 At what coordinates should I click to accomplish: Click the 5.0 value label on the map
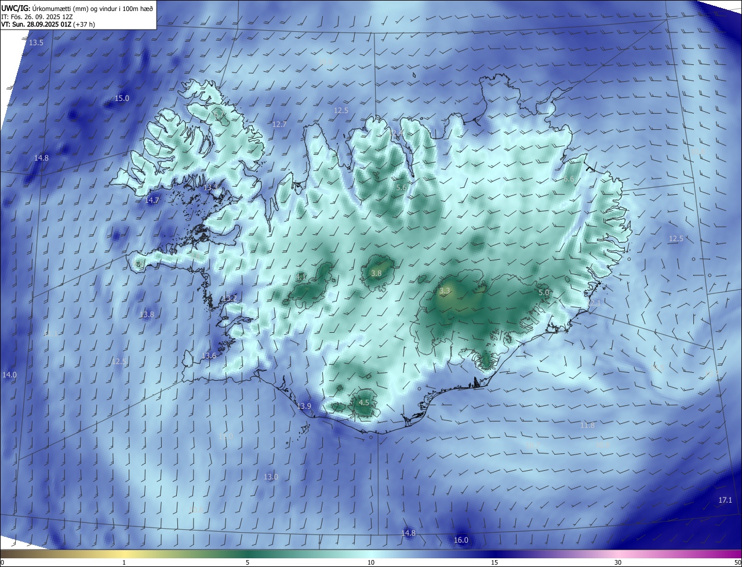point(544,293)
